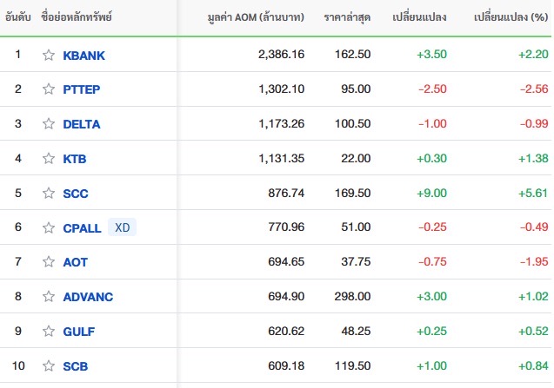Image resolution: width=554 pixels, height=388 pixels.
Task: Sort by มูลค่า AOM column header
Action: tap(256, 17)
